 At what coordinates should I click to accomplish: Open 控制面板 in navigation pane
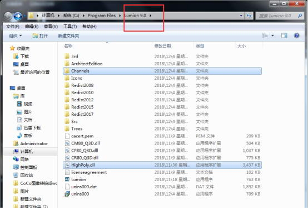pyautogui.click(x=29, y=167)
